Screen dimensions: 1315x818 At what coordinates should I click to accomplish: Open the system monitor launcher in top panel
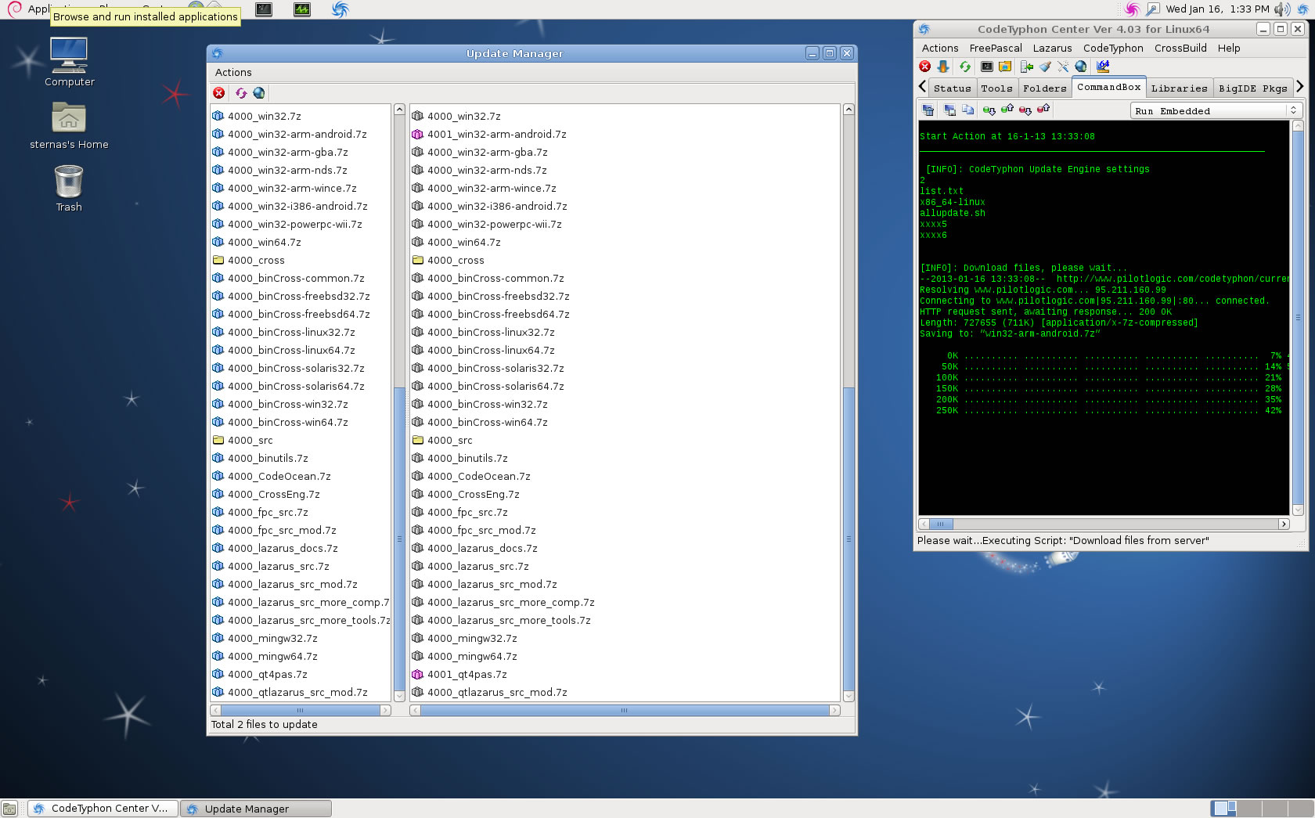302,9
